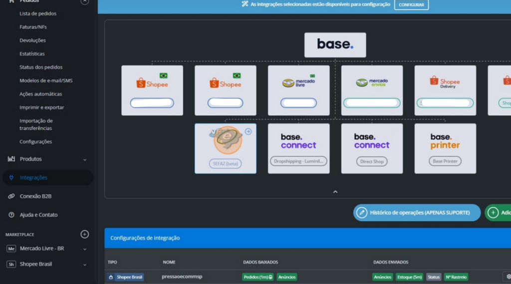Click the grey Status tag
This screenshot has width=511, height=284.
pos(434,277)
